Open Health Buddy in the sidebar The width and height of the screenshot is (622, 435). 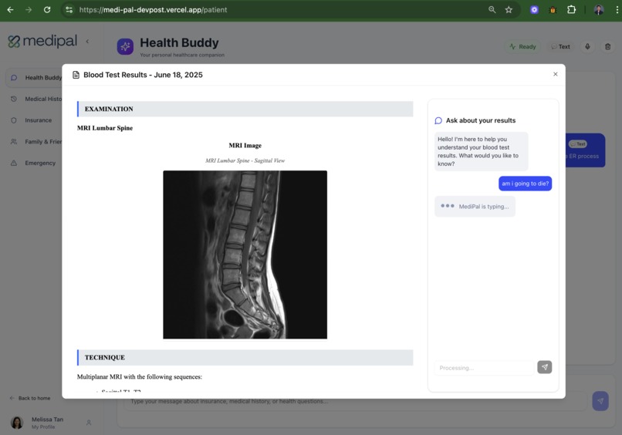[x=35, y=78]
